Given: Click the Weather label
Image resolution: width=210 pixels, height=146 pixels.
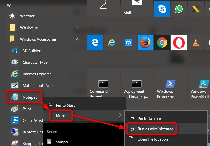Looking at the screenshot, I should [27, 16].
